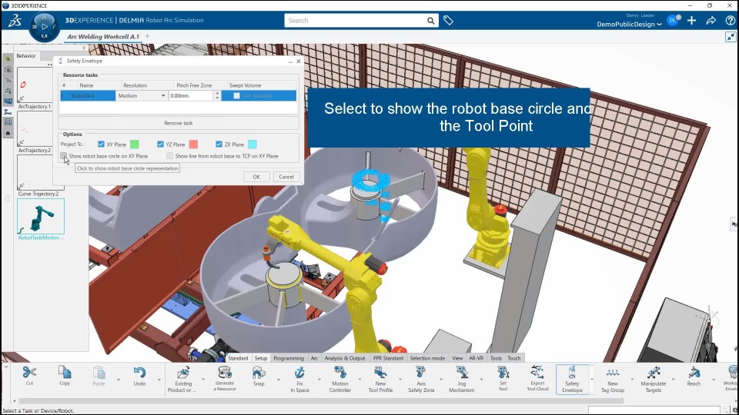Select the RobotTask row in Resource tasks

pos(179,95)
